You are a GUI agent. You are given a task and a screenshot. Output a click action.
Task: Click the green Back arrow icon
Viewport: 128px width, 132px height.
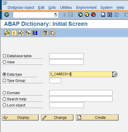click(81, 15)
